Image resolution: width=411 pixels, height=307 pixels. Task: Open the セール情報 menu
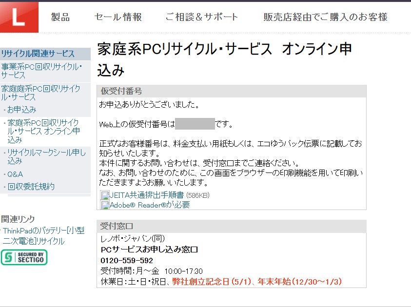pos(118,17)
